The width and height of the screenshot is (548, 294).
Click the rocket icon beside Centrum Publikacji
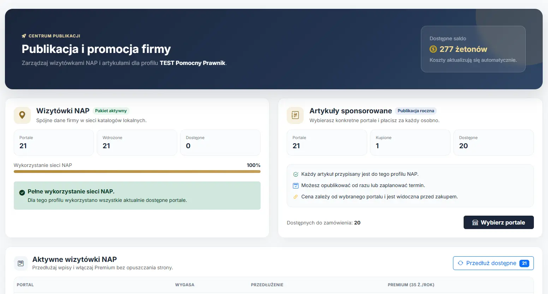[x=24, y=36]
